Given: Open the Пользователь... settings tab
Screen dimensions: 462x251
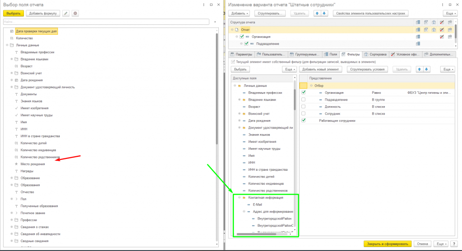Looking at the screenshot, I should [271, 54].
